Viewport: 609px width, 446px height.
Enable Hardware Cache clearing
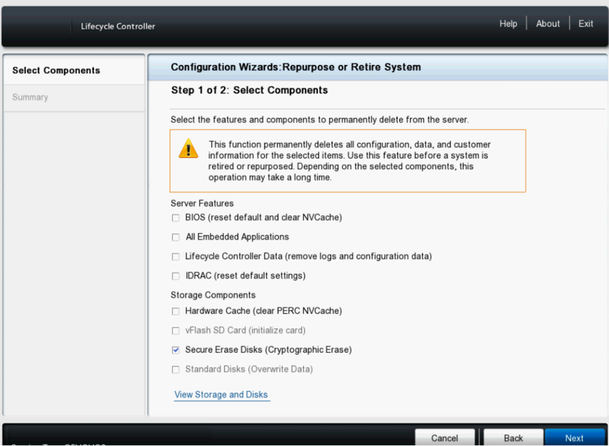click(x=176, y=311)
